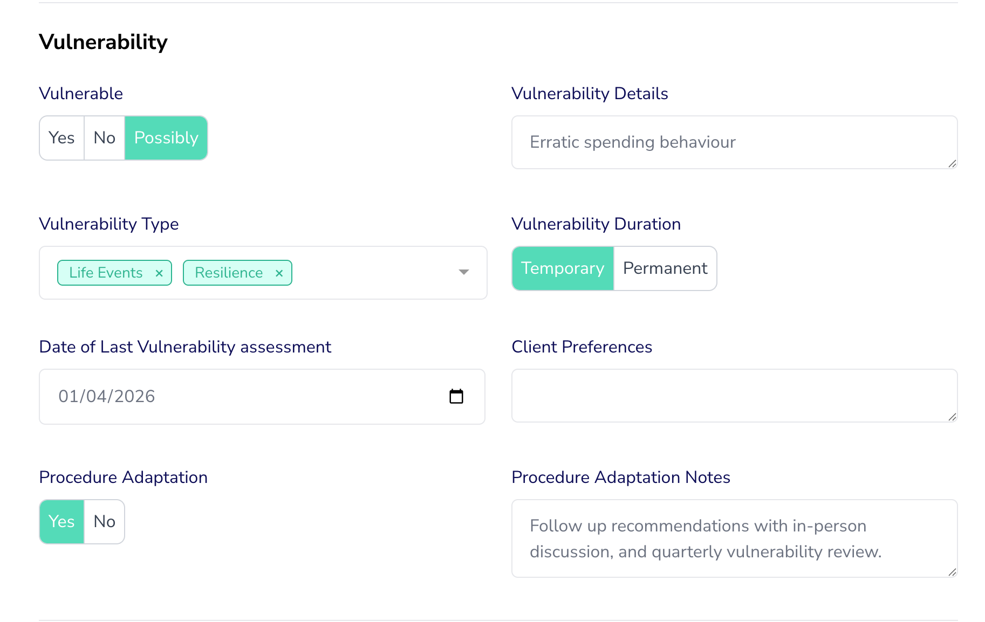Grab Procedure Adaptation Notes resize handle
Viewport: 985px width, 622px height.
(x=952, y=572)
